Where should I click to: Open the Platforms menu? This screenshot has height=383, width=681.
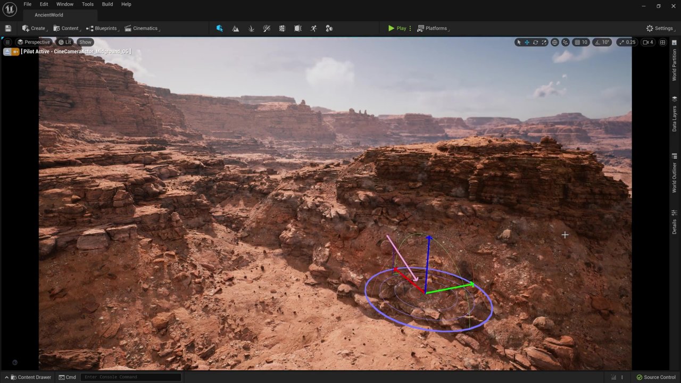coord(433,28)
